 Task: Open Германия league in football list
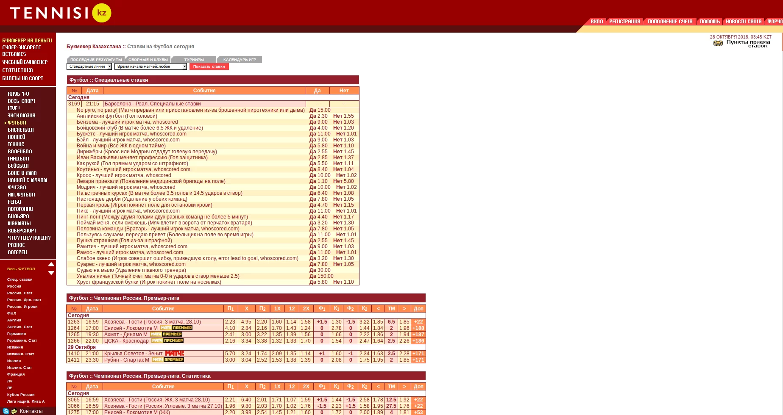point(17,334)
